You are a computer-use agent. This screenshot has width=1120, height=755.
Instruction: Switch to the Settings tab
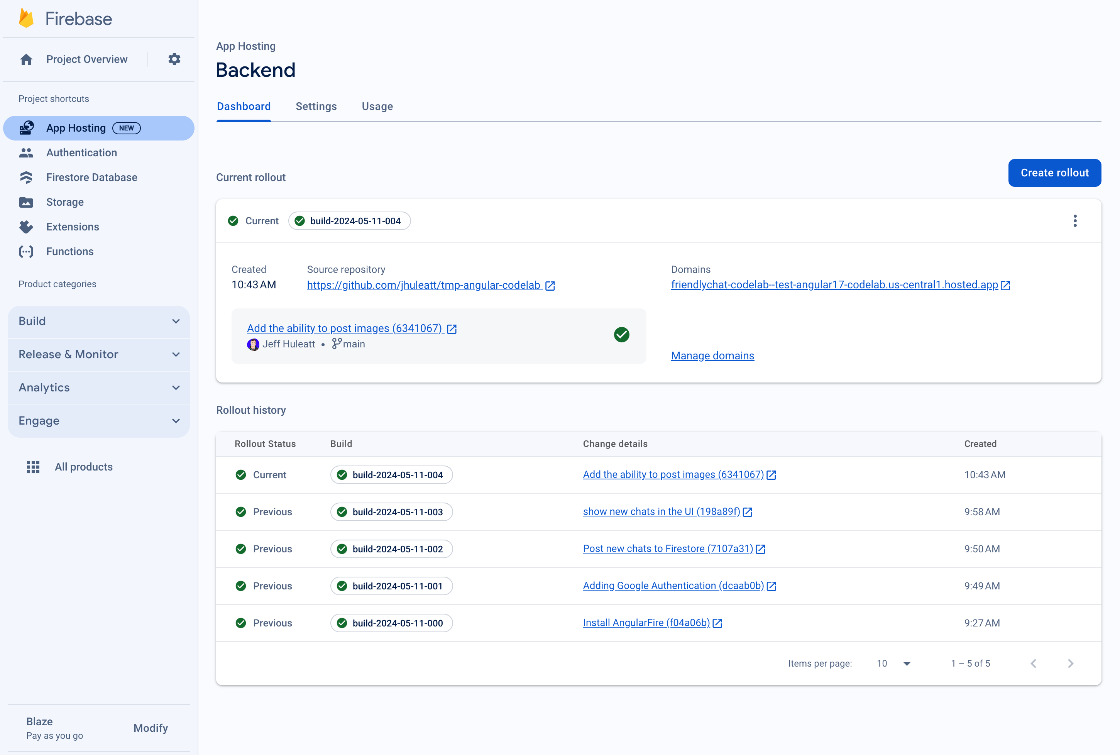coord(316,106)
